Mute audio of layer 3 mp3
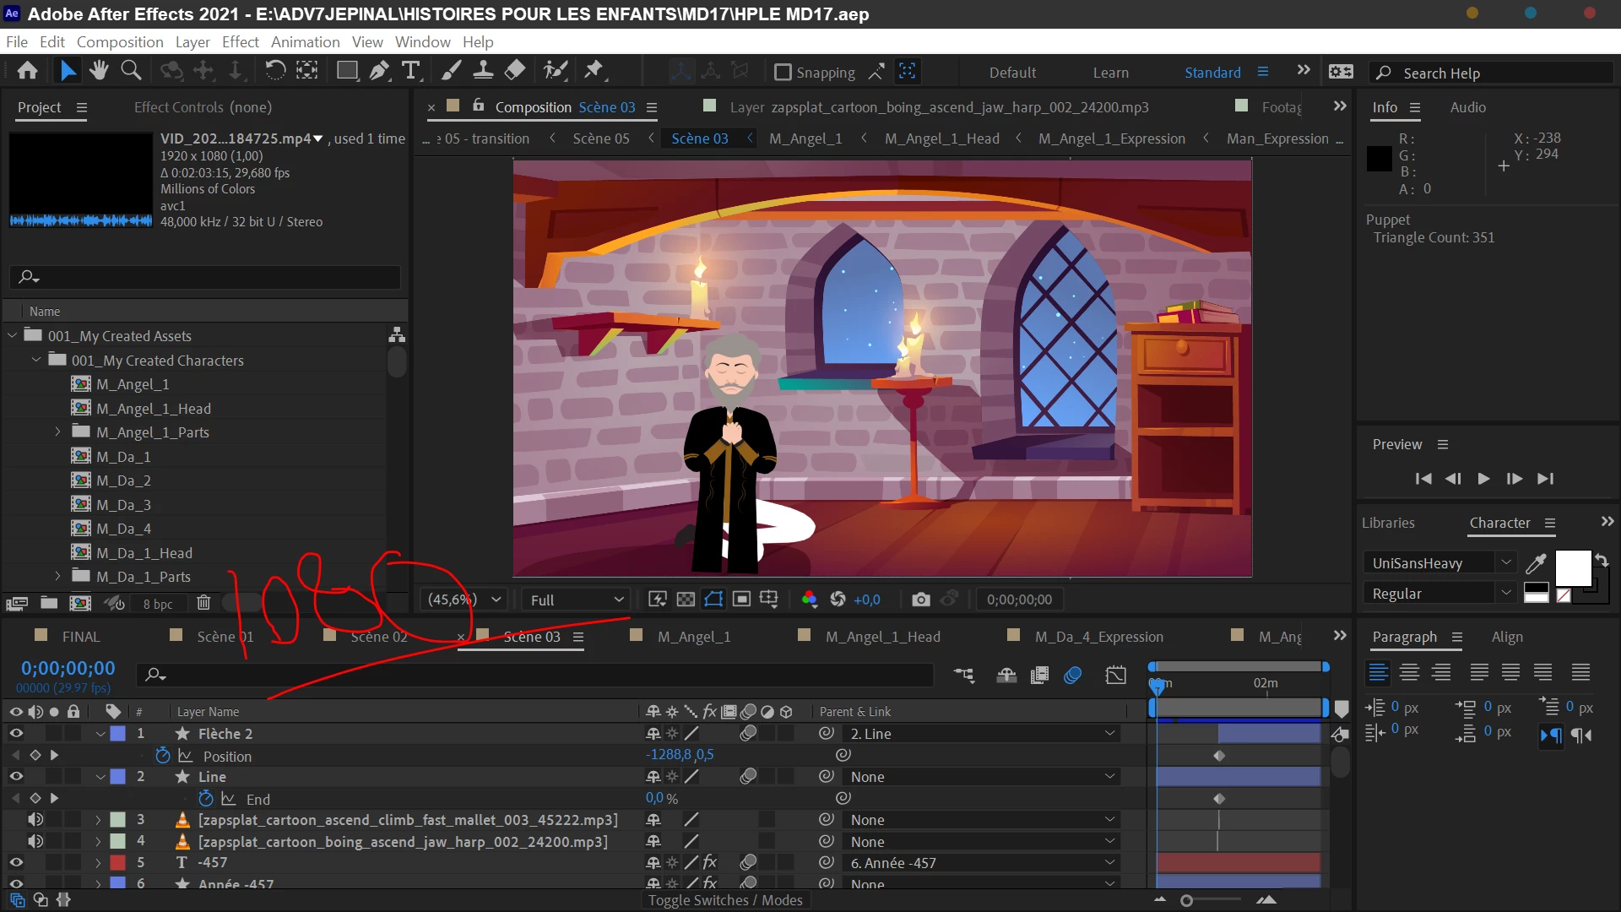The image size is (1621, 912). (x=35, y=820)
